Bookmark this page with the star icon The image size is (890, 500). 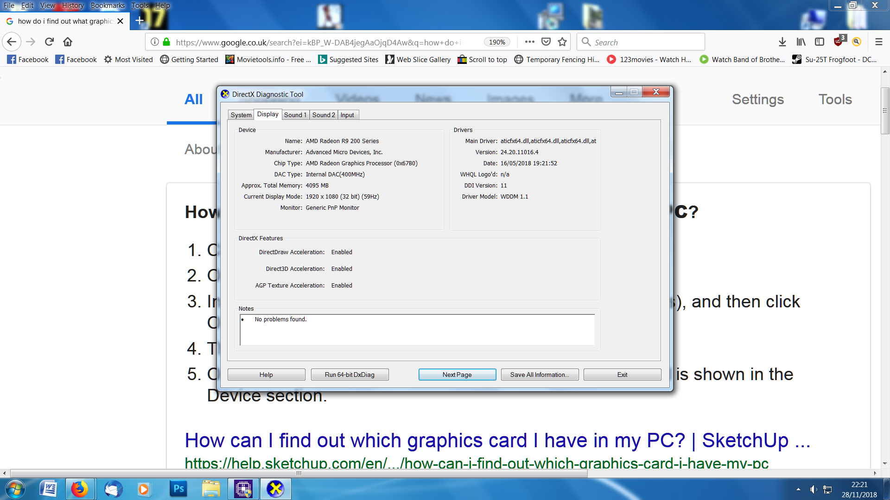pyautogui.click(x=562, y=42)
